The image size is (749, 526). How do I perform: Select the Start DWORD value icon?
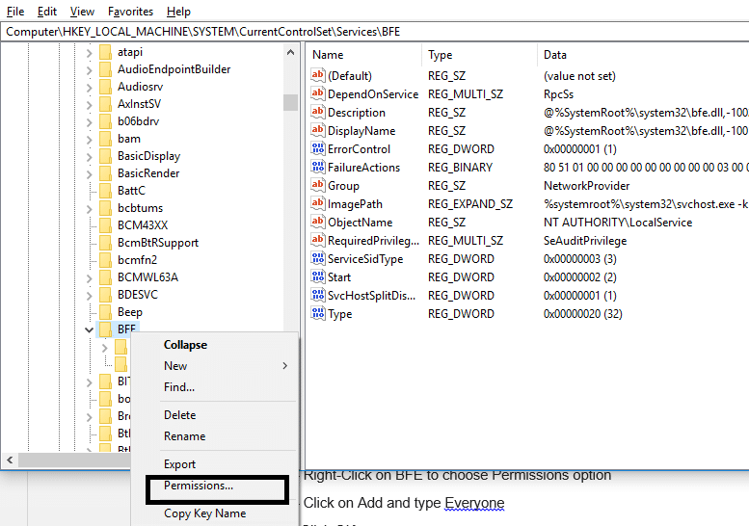[x=318, y=277]
